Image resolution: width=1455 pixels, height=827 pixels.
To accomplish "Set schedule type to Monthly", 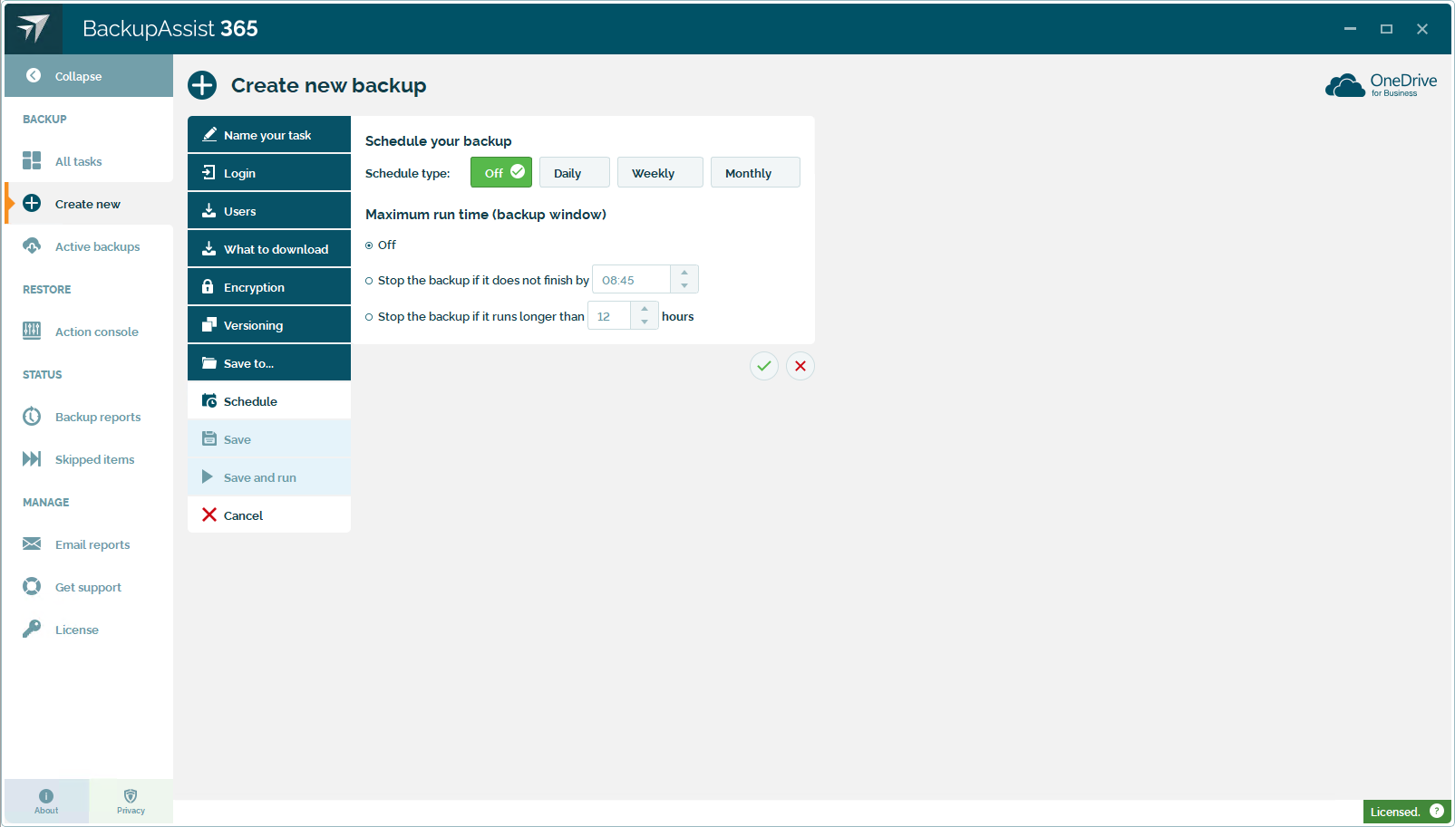I will [x=755, y=172].
